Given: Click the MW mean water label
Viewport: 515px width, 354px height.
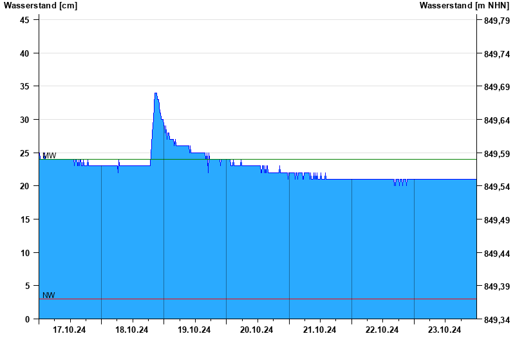Looking at the screenshot, I should point(50,156).
